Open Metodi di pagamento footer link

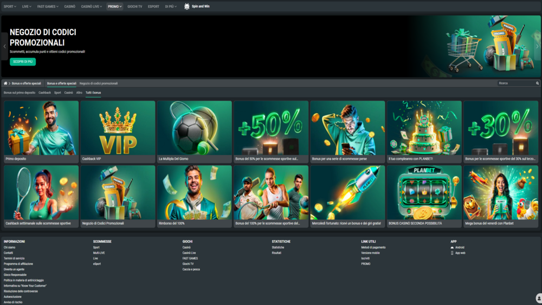click(373, 248)
